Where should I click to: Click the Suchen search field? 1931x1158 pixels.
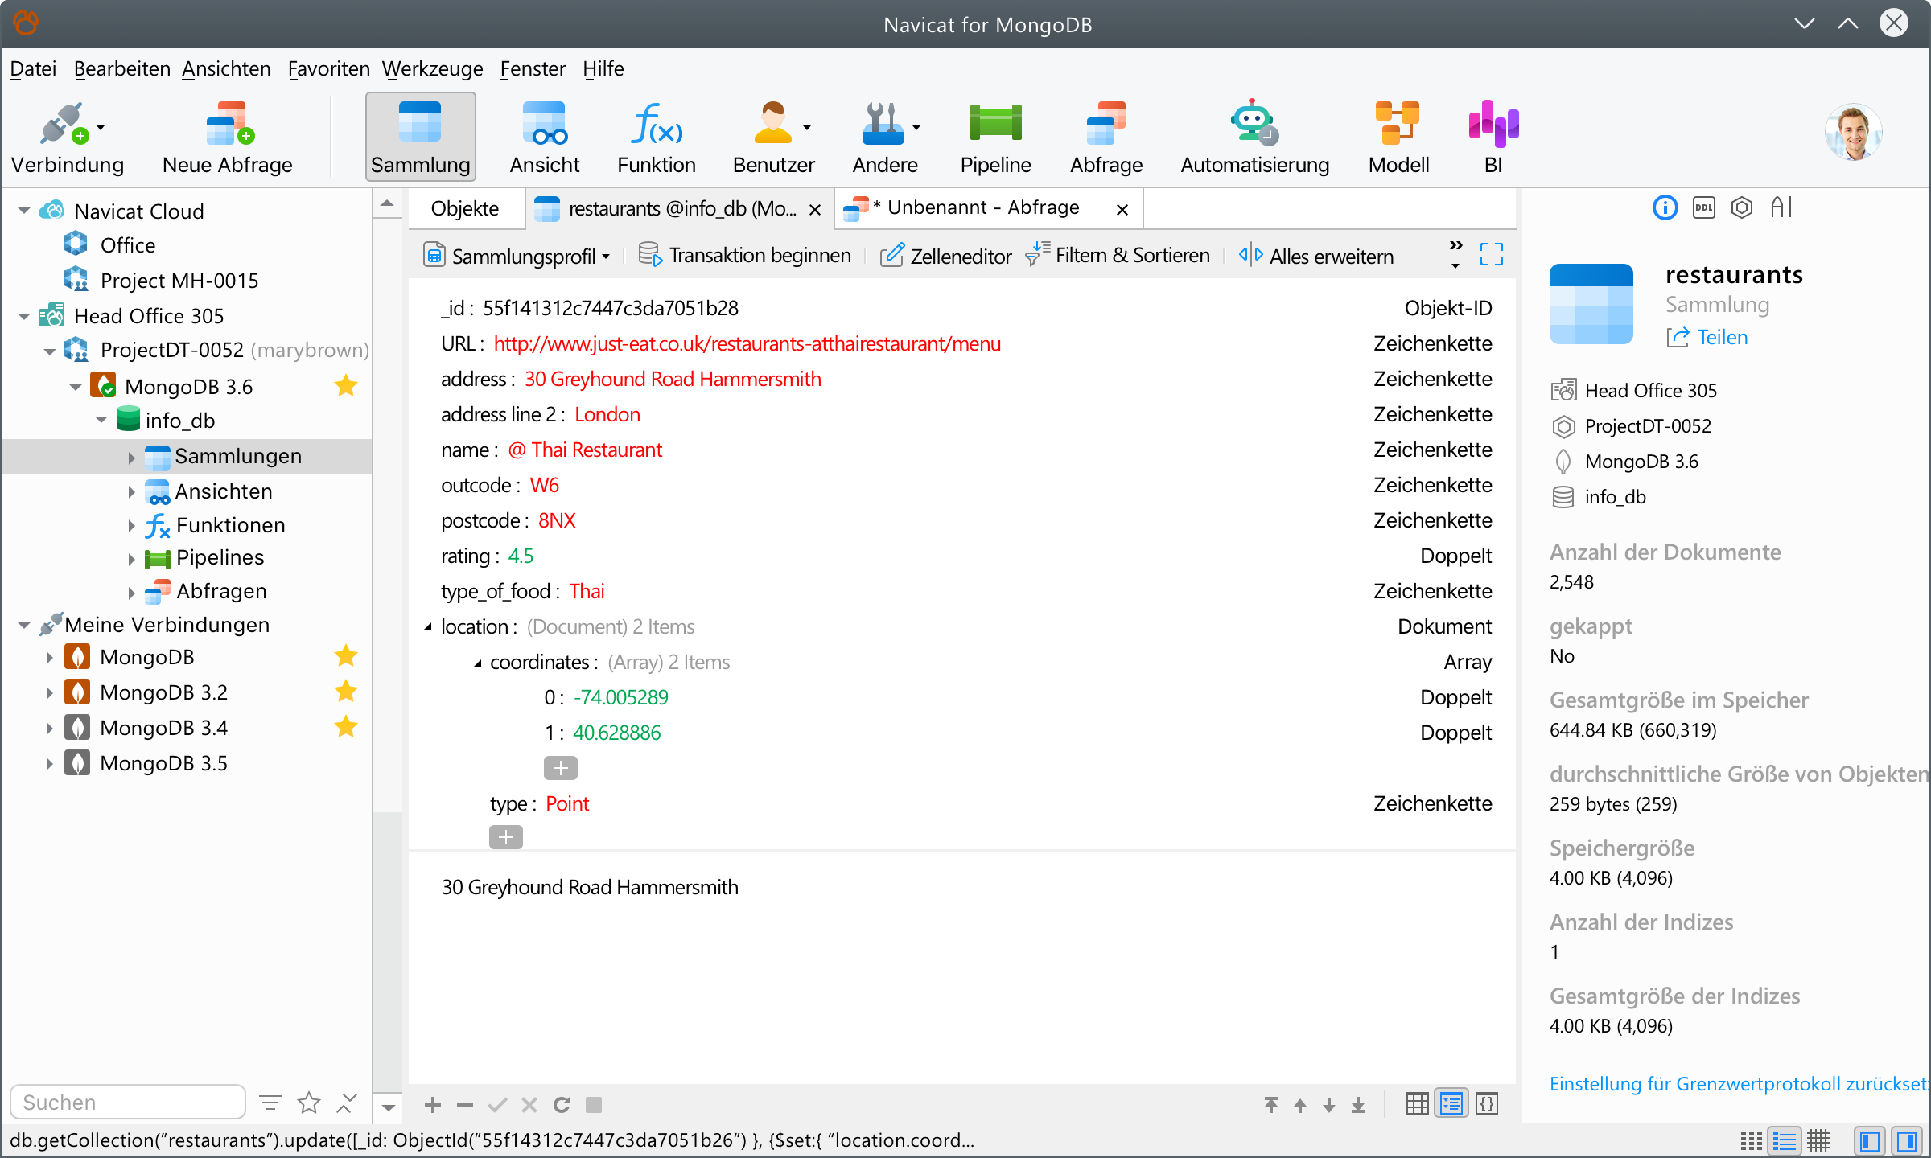point(127,1102)
